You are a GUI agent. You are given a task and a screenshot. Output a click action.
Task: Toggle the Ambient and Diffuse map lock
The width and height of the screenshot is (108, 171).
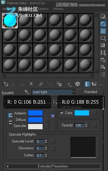pos(53,116)
